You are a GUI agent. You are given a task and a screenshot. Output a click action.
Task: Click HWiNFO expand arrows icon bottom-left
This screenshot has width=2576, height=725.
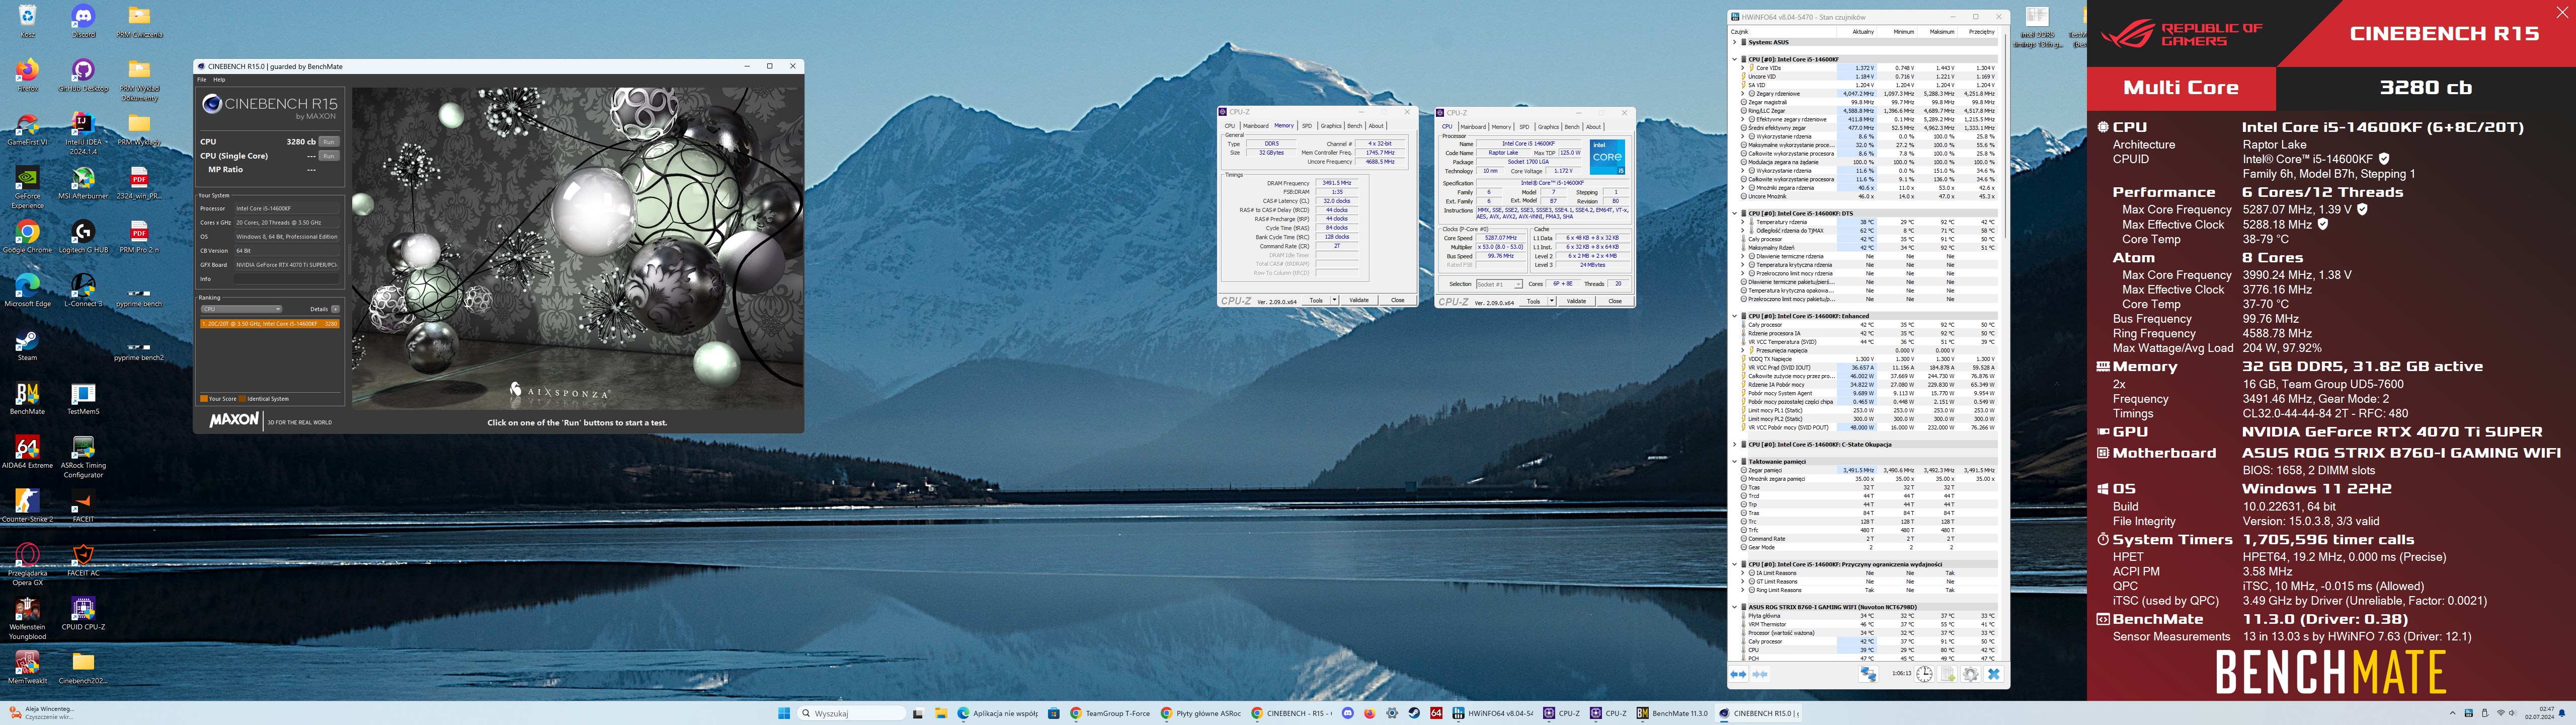point(1739,674)
